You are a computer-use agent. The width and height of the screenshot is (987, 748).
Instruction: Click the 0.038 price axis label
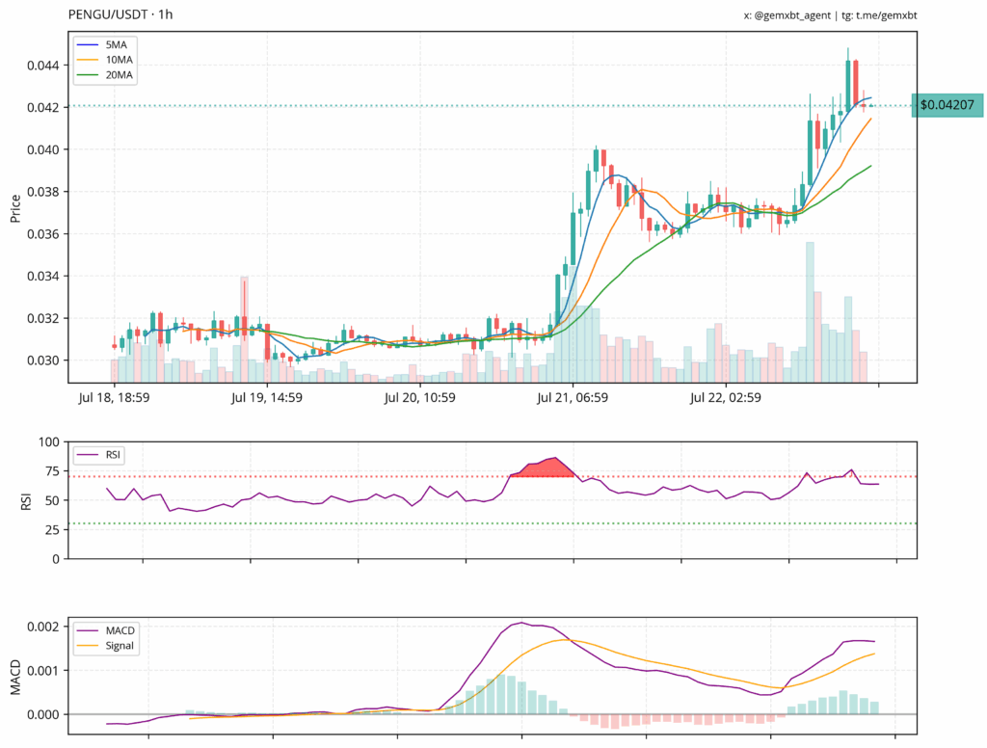pos(42,192)
